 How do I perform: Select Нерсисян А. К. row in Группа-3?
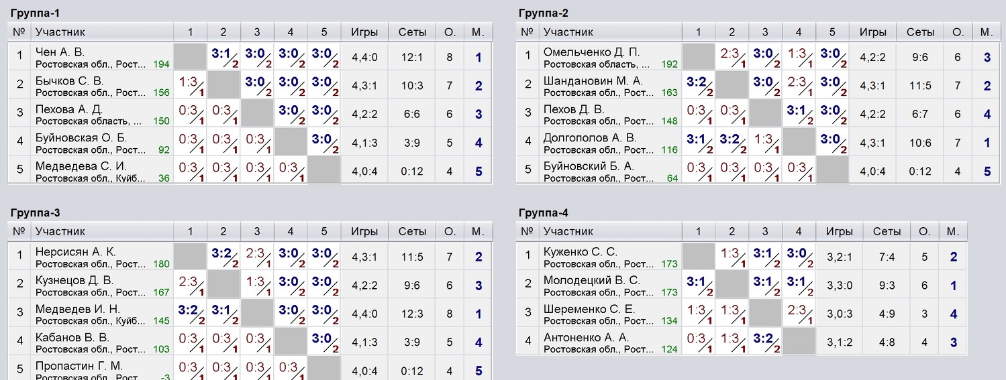250,257
